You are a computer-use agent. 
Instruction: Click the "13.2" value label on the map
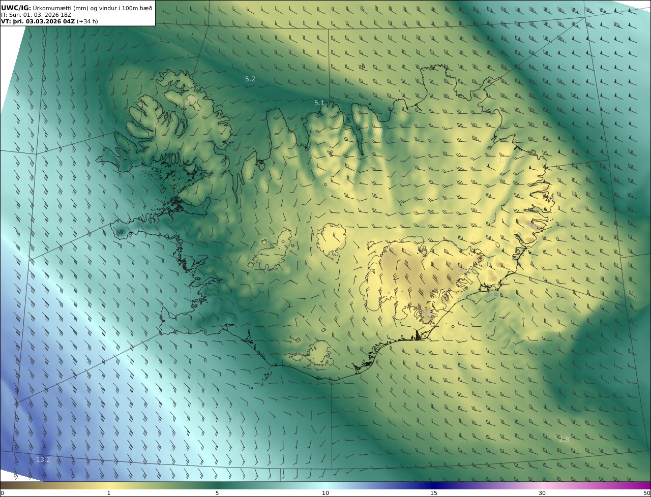point(43,460)
